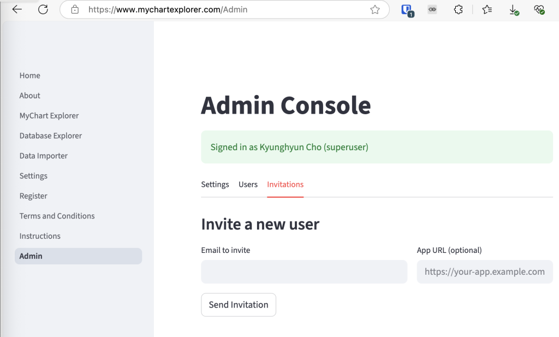The image size is (559, 337).
Task: Open the Downloads arrow icon
Action: (x=513, y=9)
